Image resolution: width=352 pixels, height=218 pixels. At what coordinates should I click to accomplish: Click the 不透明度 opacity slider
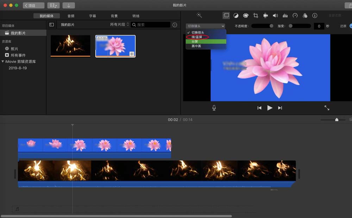(x=263, y=26)
